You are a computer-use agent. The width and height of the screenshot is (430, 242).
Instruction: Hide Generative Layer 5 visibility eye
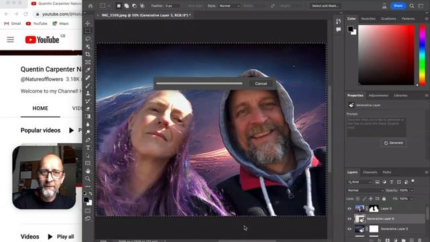click(x=349, y=229)
